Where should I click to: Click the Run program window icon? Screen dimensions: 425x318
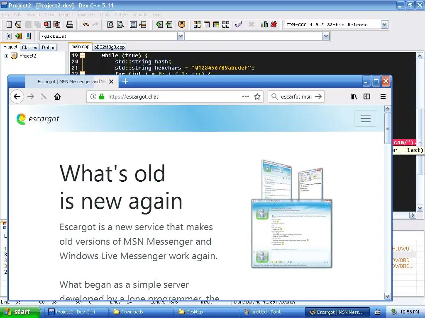[207, 24]
